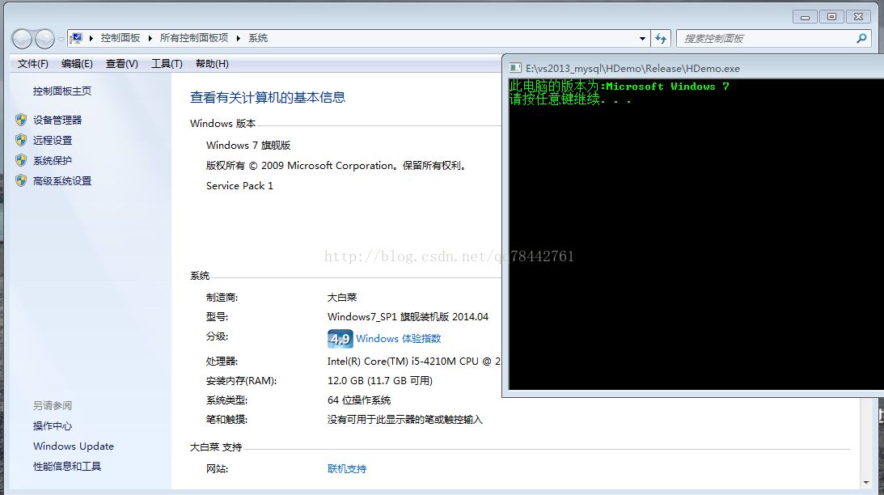This screenshot has width=884, height=495.
Task: Open 高级系统设置 link
Action: [62, 181]
